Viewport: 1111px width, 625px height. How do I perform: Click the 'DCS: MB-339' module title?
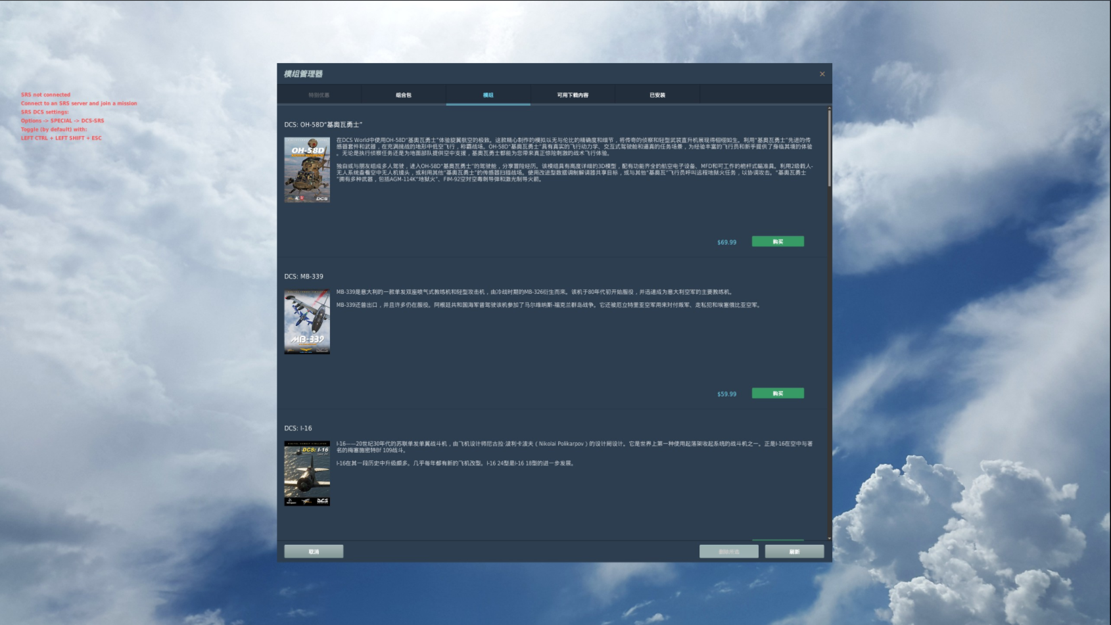point(304,276)
